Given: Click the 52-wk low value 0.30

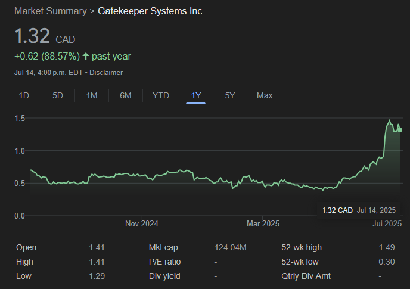Looking at the screenshot, I should [x=387, y=262].
